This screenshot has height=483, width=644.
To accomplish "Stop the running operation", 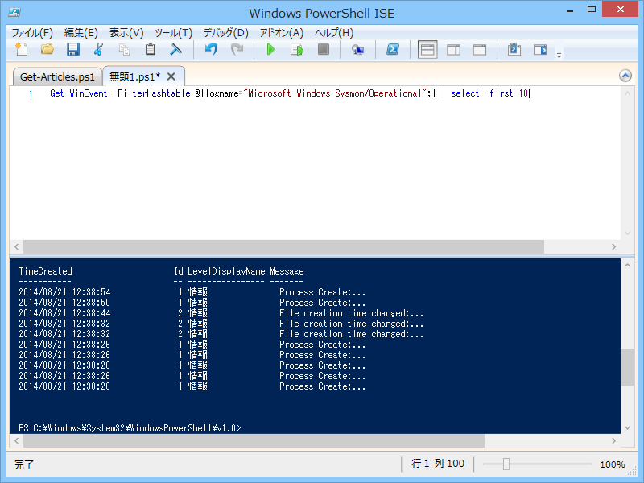I will (x=323, y=50).
